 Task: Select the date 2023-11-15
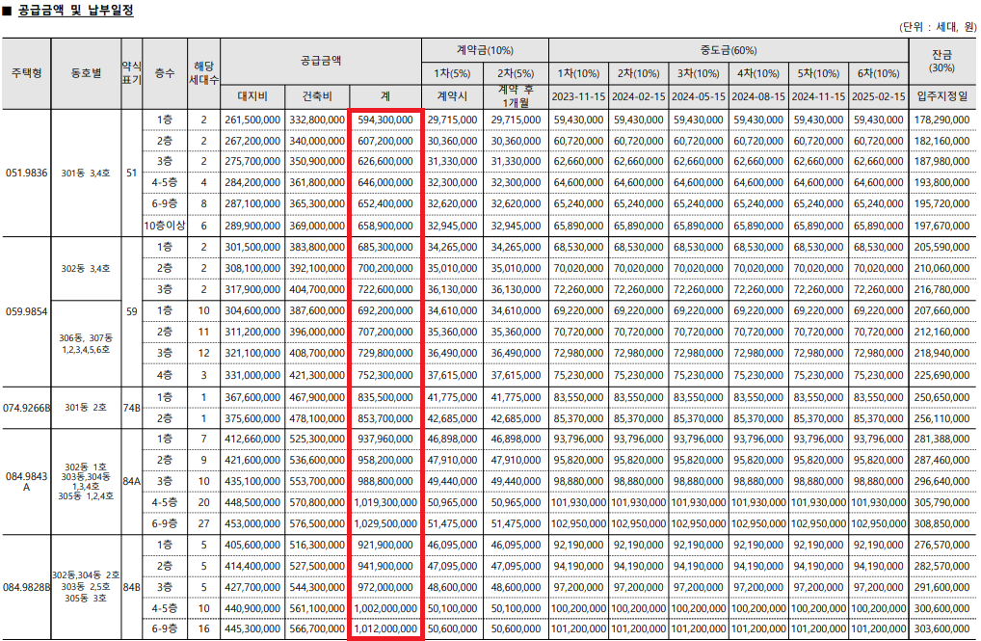point(579,96)
